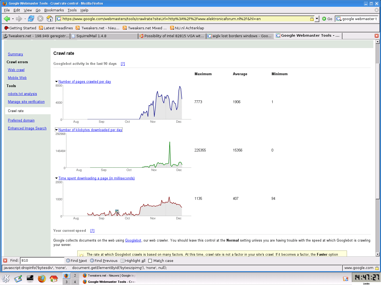Switch to the aiglx lost borders tab
This screenshot has width=381, height=285.
pyautogui.click(x=240, y=36)
